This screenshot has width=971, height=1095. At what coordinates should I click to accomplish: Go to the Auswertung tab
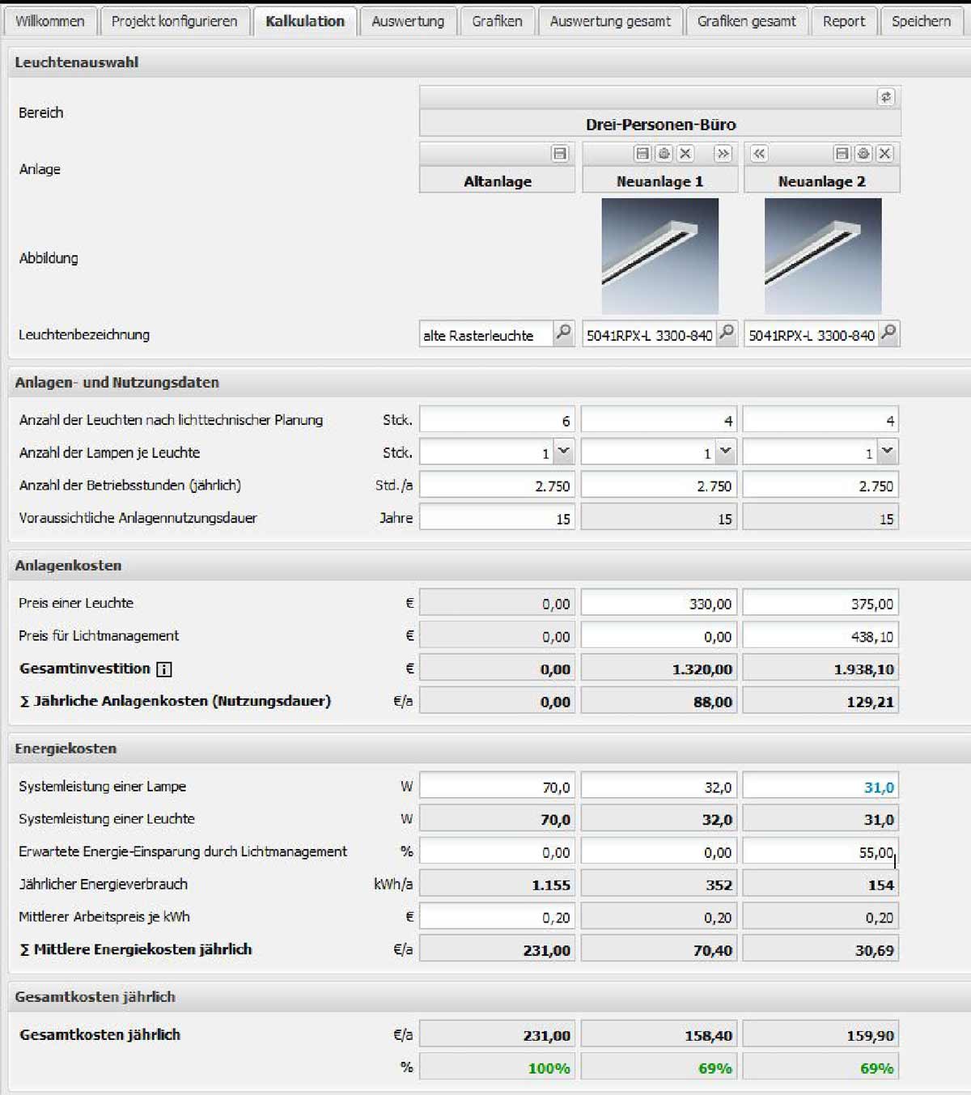[408, 21]
